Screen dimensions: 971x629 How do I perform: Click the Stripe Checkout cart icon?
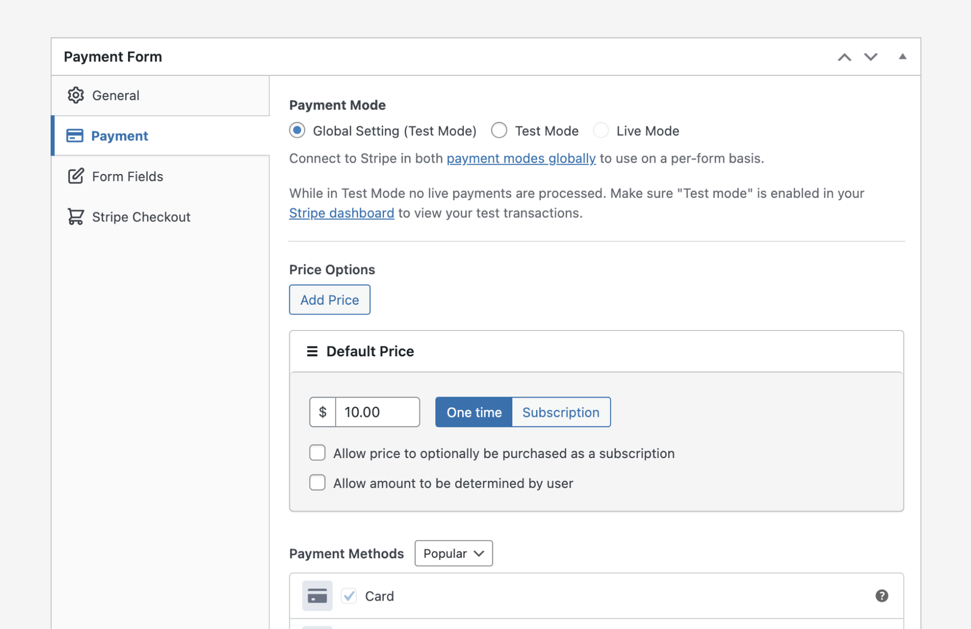pos(76,216)
